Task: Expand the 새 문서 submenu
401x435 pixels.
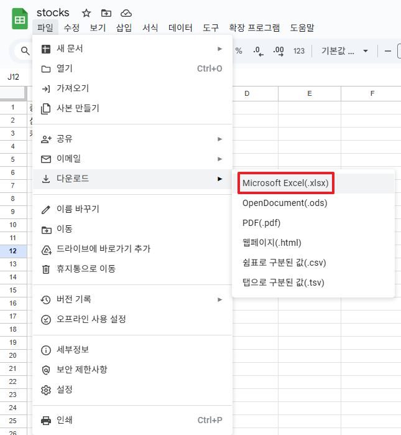Action: coord(132,49)
